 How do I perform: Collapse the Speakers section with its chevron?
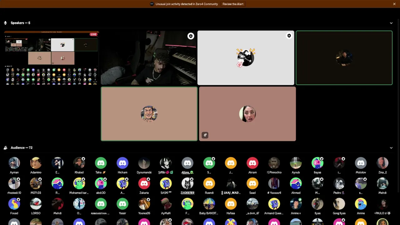(391, 23)
